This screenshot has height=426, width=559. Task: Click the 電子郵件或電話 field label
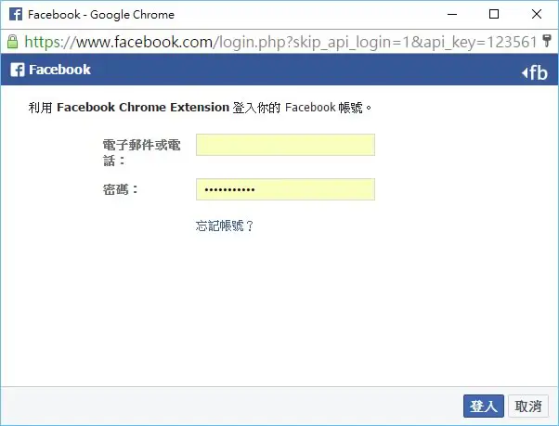[141, 153]
